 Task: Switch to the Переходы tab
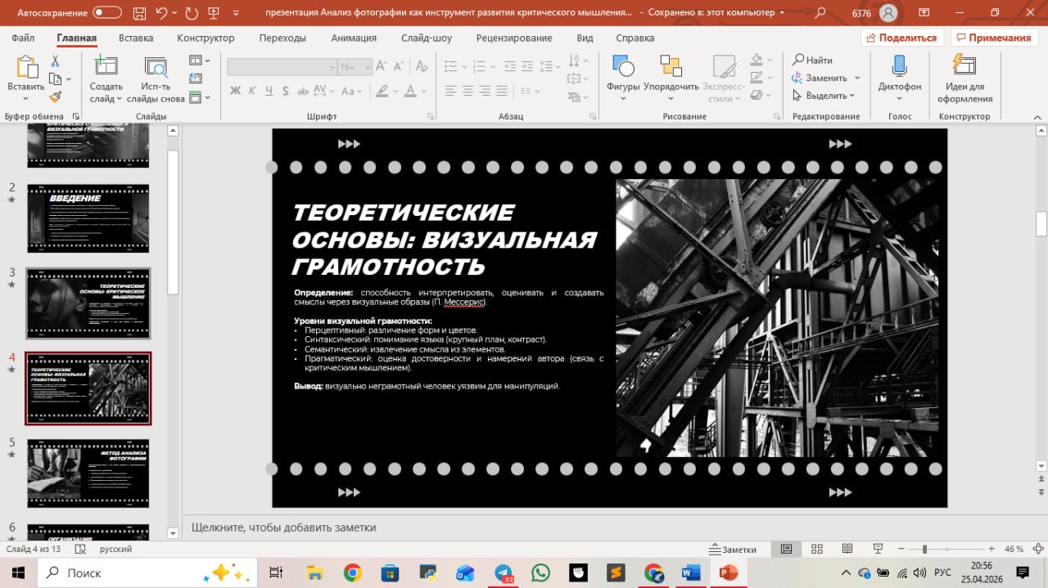[282, 38]
